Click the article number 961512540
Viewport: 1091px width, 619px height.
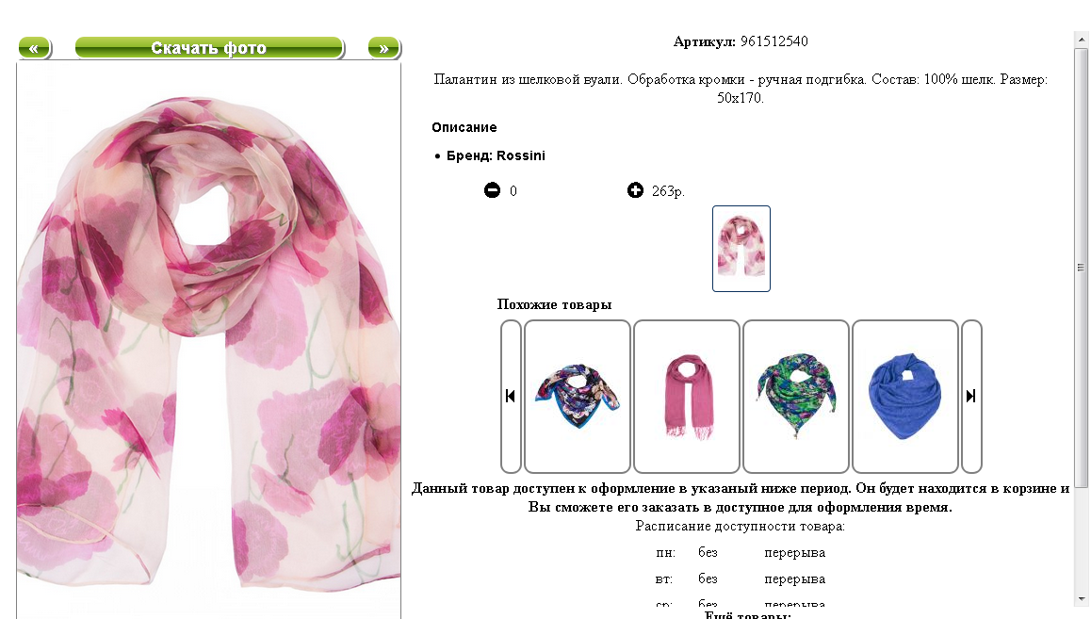pos(773,41)
